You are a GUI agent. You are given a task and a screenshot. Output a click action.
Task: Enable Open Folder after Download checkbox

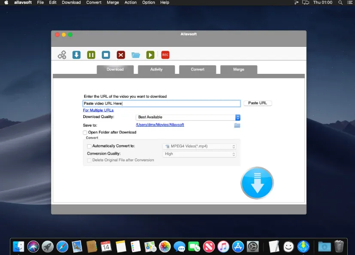pyautogui.click(x=85, y=133)
